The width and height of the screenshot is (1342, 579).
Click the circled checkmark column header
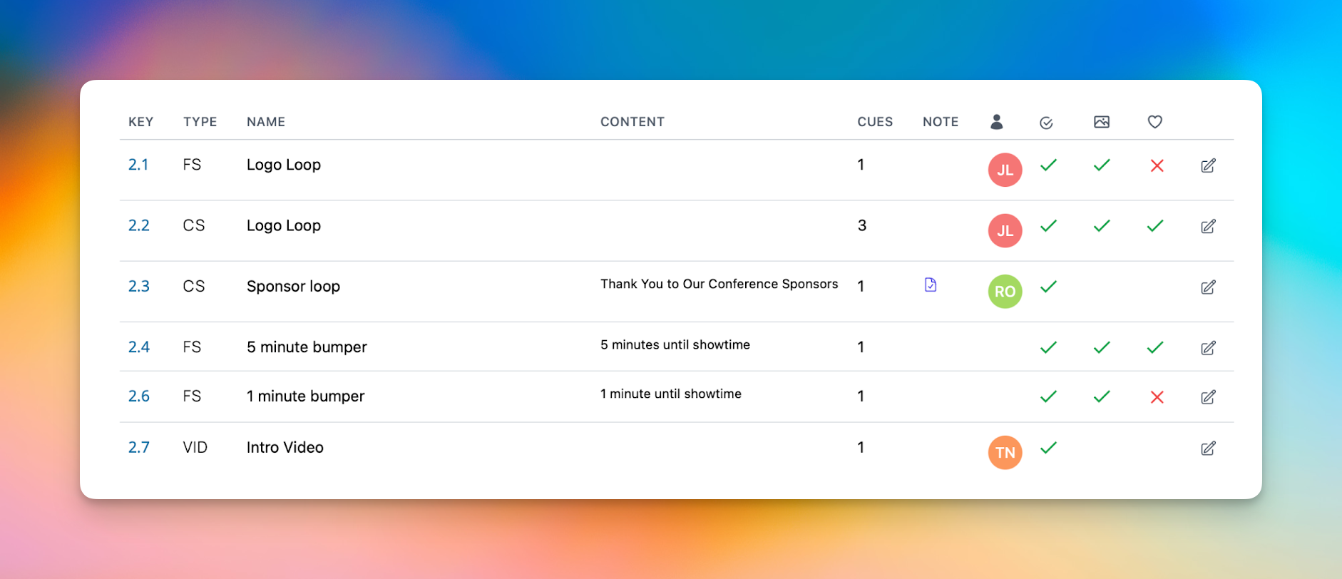click(1046, 123)
